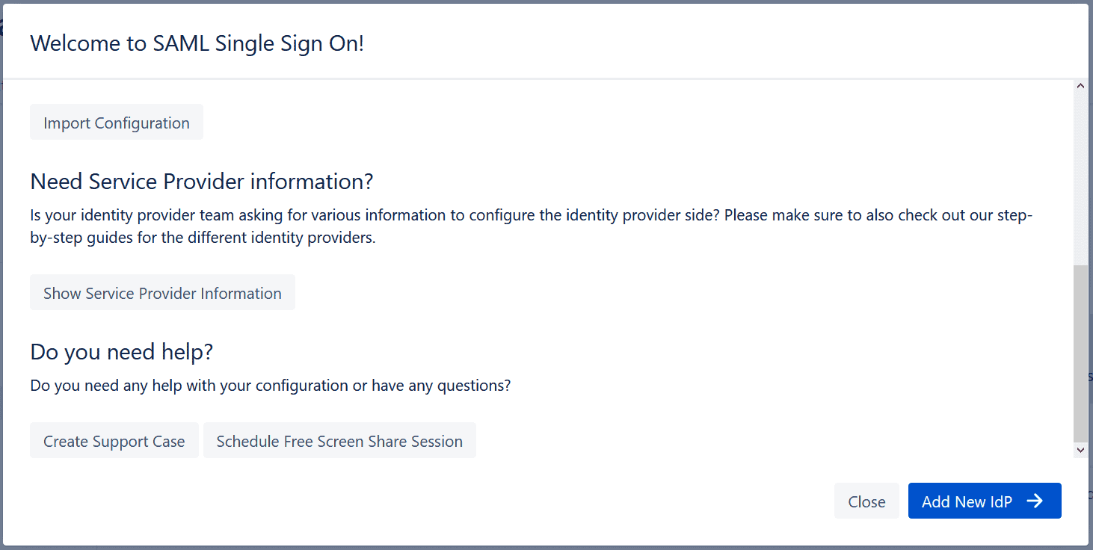
Task: Click the 'Welcome to SAML Single Sign On!' title
Action: click(197, 43)
